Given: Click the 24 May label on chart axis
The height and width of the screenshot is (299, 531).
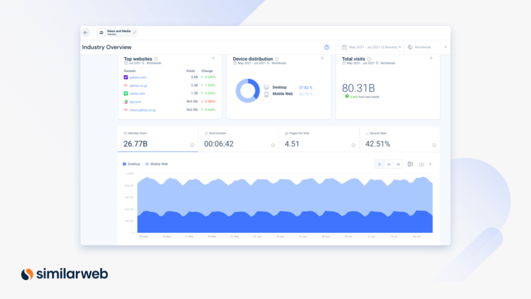Looking at the screenshot, I should point(212,236).
